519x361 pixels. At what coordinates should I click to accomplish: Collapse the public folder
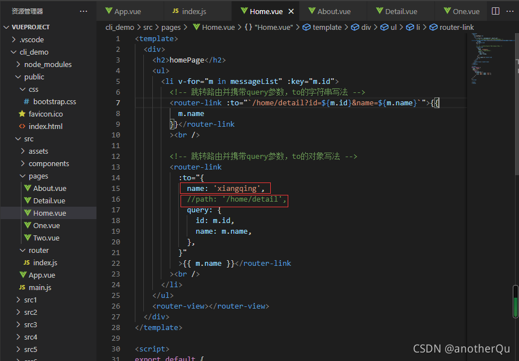point(18,77)
